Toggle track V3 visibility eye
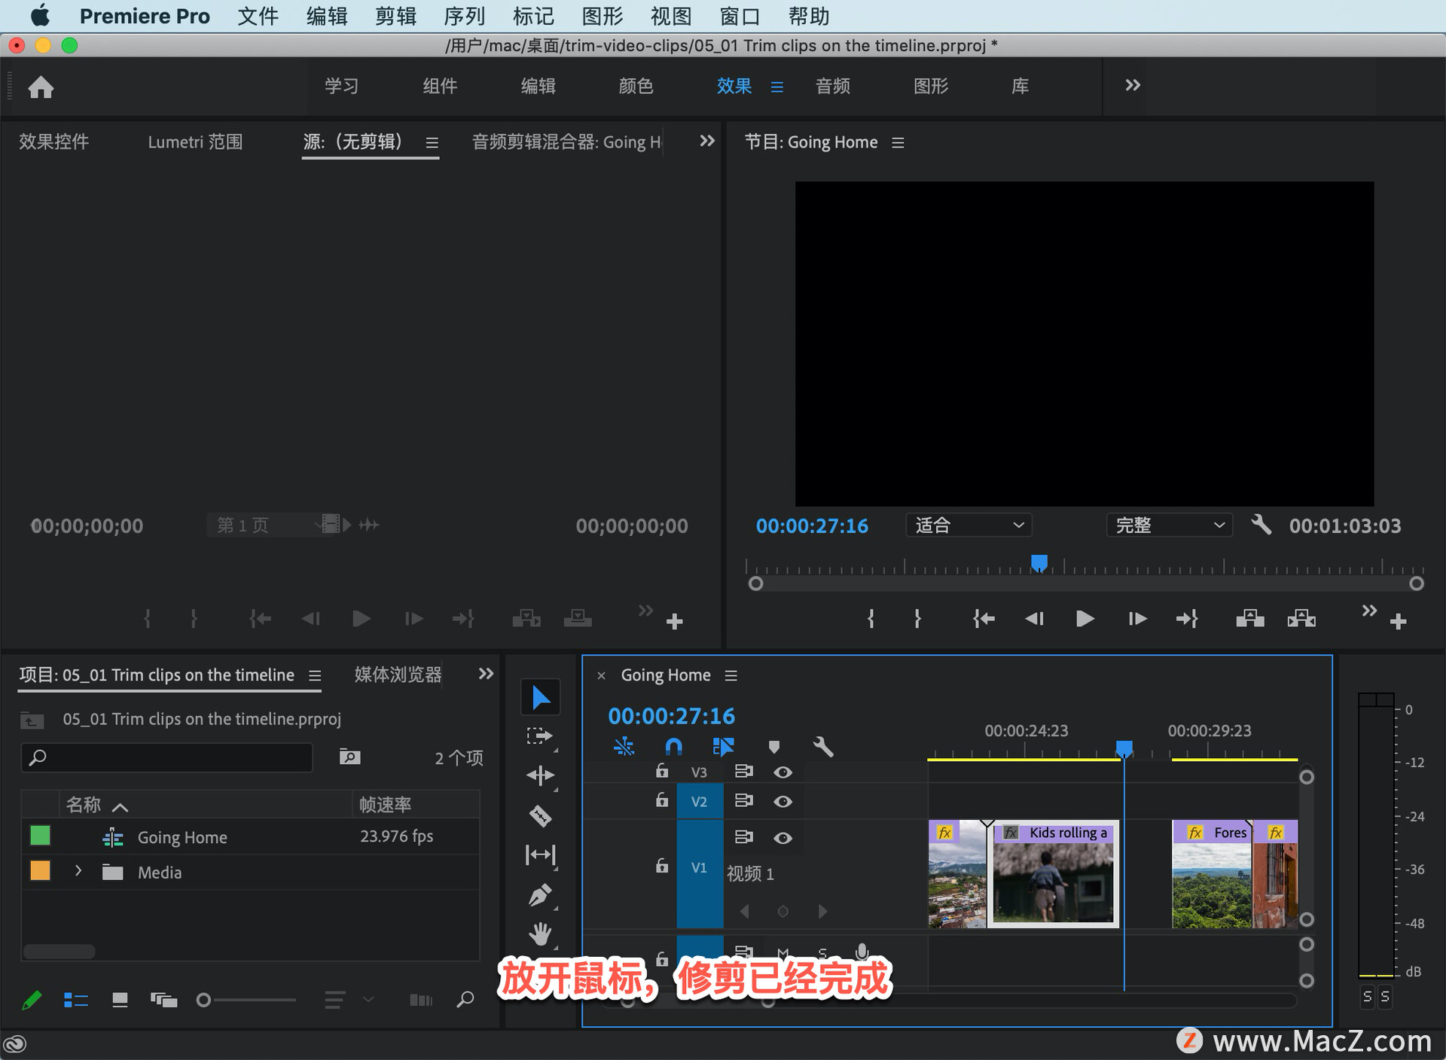Screen dimensions: 1446x1060 point(782,772)
